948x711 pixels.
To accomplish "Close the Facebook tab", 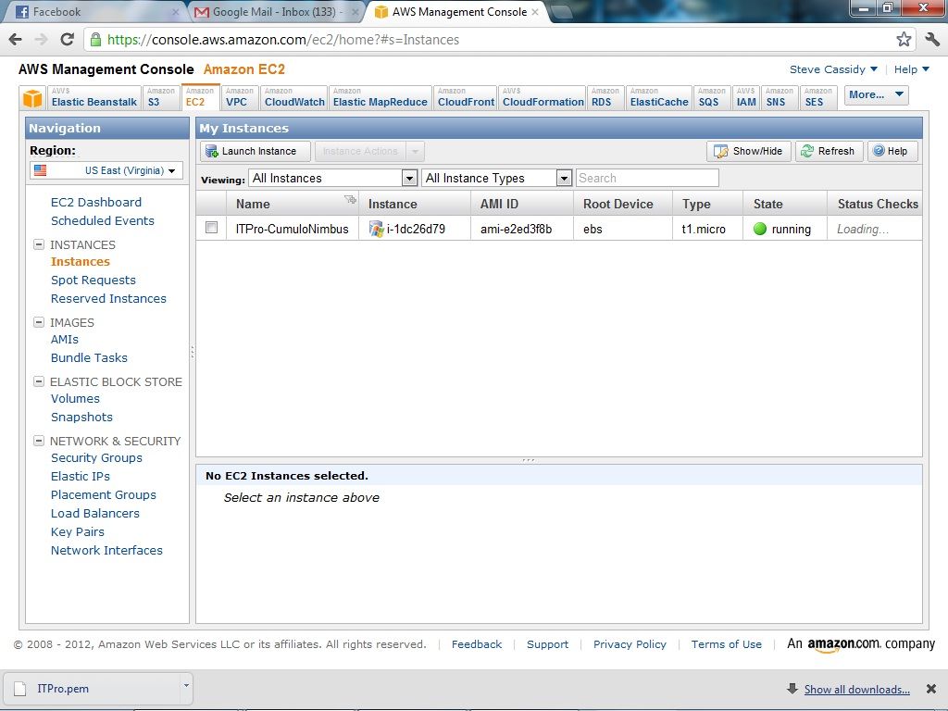I will [x=176, y=12].
